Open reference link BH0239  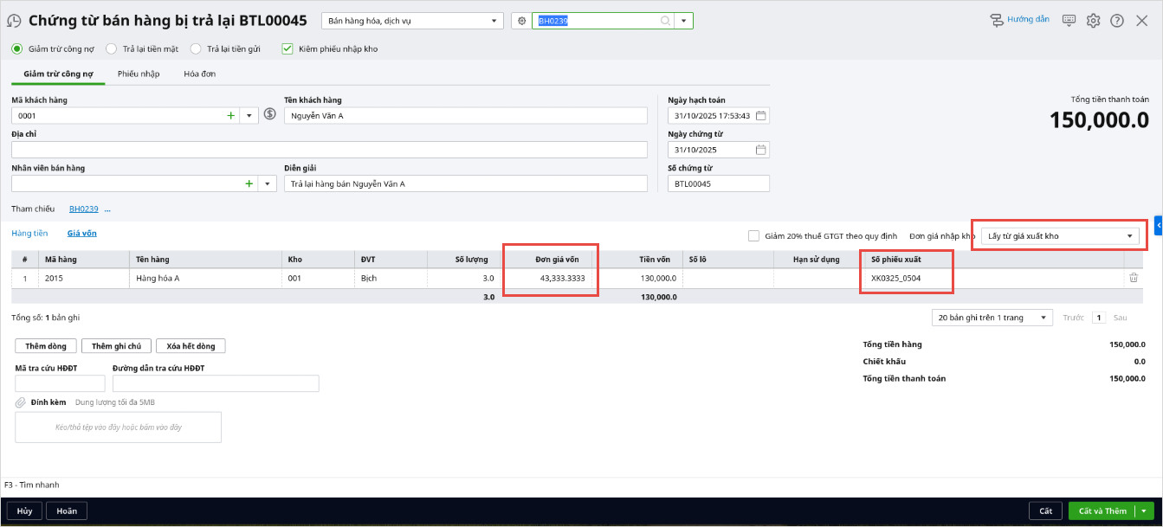84,209
